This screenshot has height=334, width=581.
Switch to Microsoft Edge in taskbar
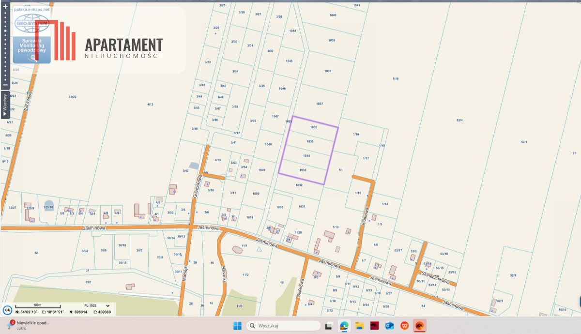tap(344, 326)
